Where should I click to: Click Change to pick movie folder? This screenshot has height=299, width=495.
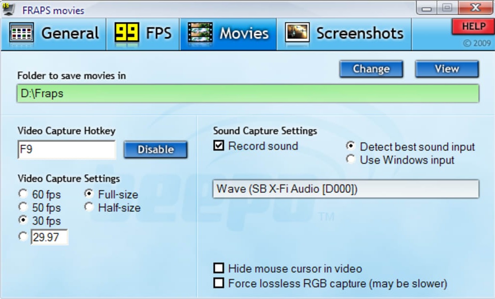point(371,69)
